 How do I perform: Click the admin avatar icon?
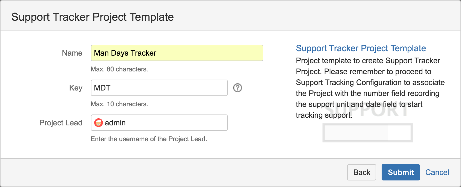[98, 123]
